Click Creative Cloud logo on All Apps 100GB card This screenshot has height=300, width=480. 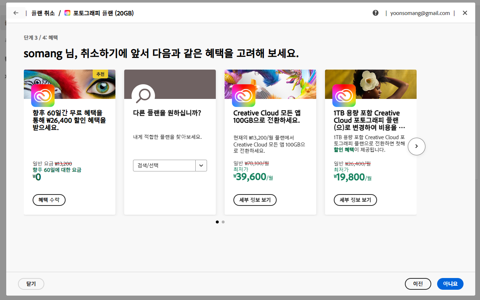[244, 96]
